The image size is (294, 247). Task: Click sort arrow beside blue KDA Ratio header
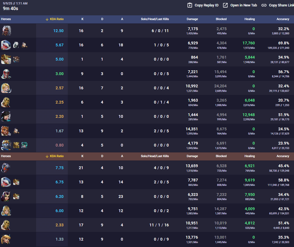click(47, 19)
